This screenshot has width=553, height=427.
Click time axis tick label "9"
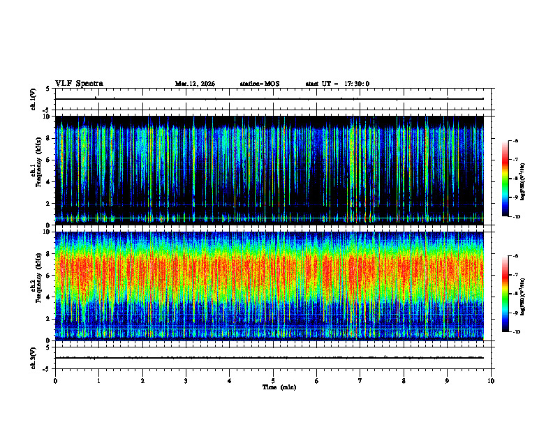tap(447, 381)
